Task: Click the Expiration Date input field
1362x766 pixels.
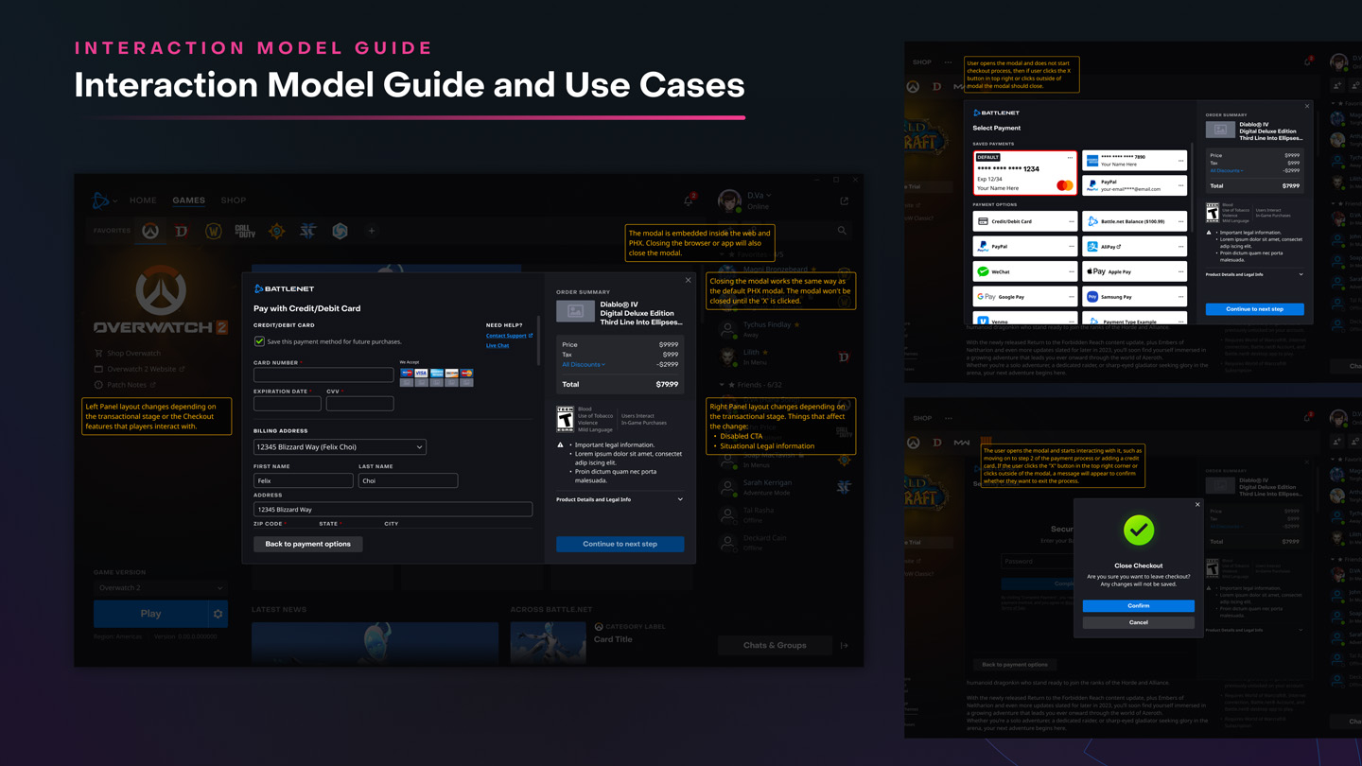Action: pos(288,403)
